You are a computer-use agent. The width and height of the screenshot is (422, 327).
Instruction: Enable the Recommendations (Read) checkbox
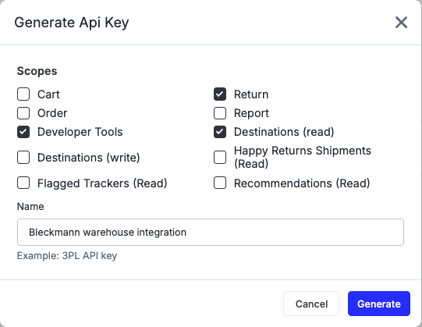(x=220, y=183)
